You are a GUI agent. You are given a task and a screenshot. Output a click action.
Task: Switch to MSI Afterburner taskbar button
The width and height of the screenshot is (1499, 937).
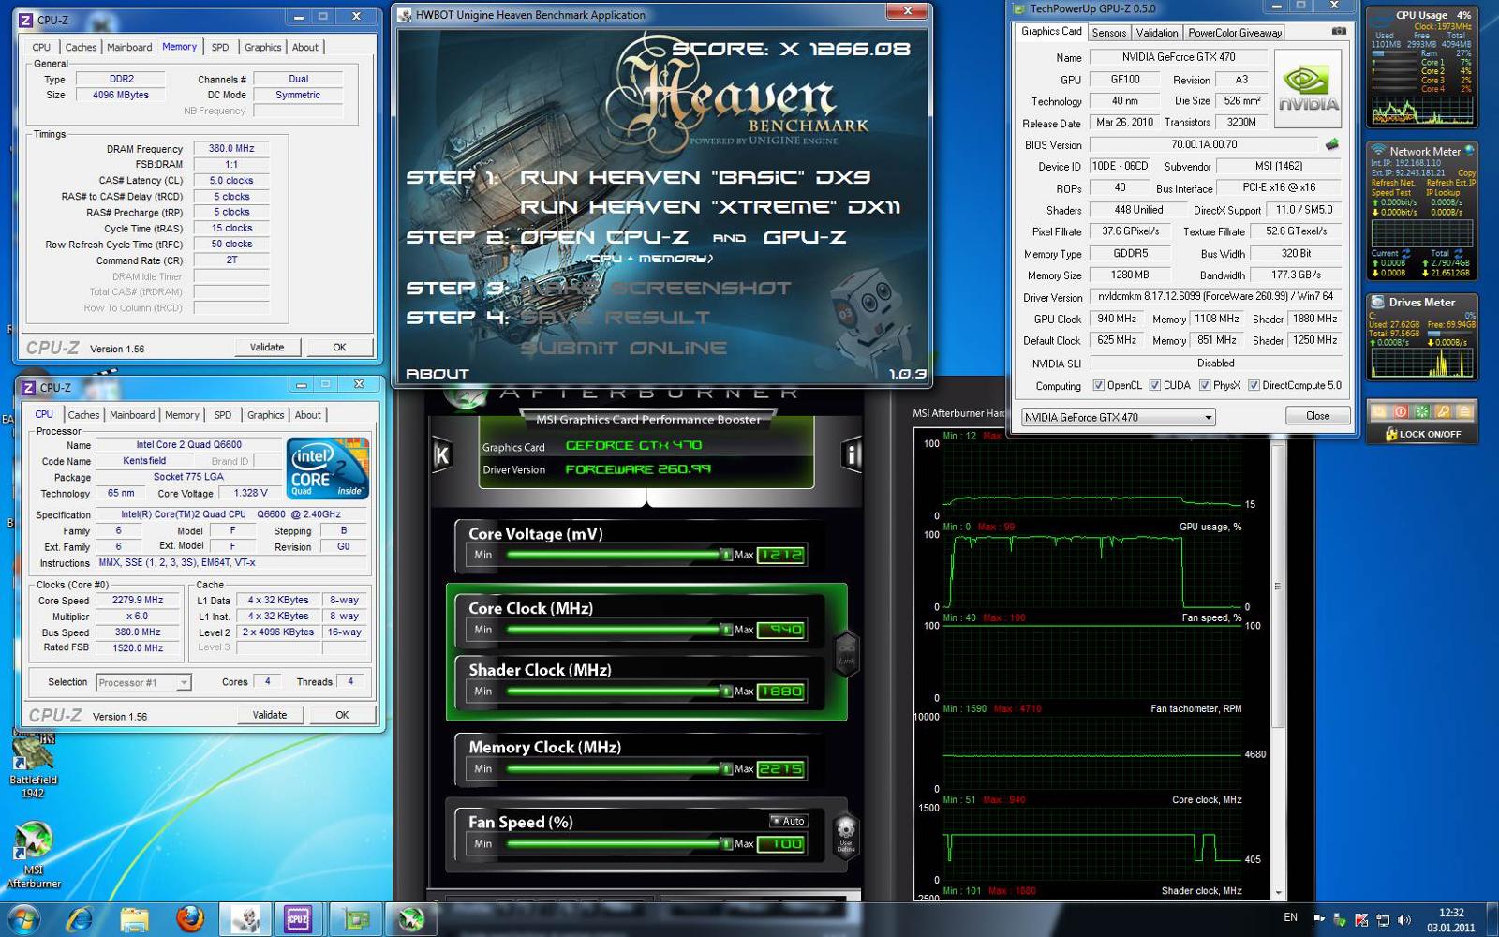pyautogui.click(x=410, y=919)
